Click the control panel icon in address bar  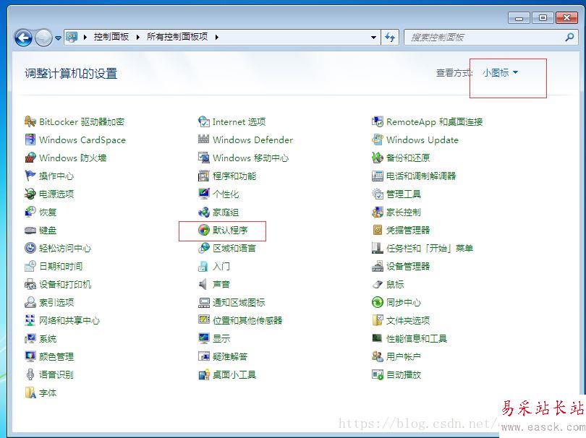pyautogui.click(x=72, y=37)
